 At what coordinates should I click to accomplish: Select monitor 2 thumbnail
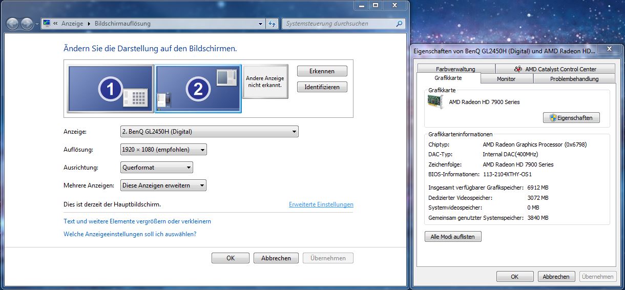pyautogui.click(x=198, y=89)
